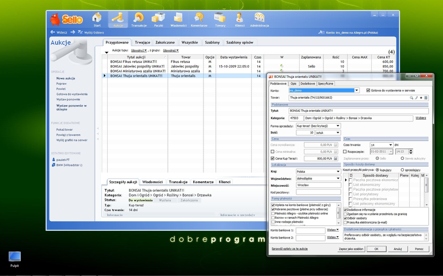Screen dimensions: 443x276
Task: Click the OK button in the dialog
Action: pyautogui.click(x=376, y=249)
